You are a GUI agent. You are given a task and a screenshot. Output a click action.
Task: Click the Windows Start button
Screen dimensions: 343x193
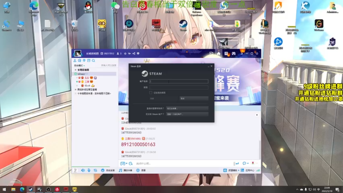(4, 189)
